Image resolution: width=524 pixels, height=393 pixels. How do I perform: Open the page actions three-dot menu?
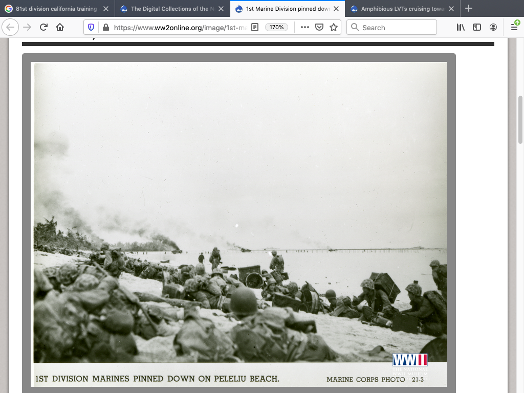304,28
